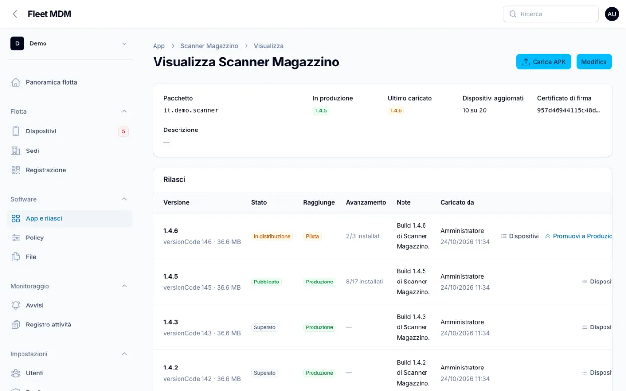Click the building icon next to Sedi
This screenshot has width=626, height=391.
coord(16,151)
